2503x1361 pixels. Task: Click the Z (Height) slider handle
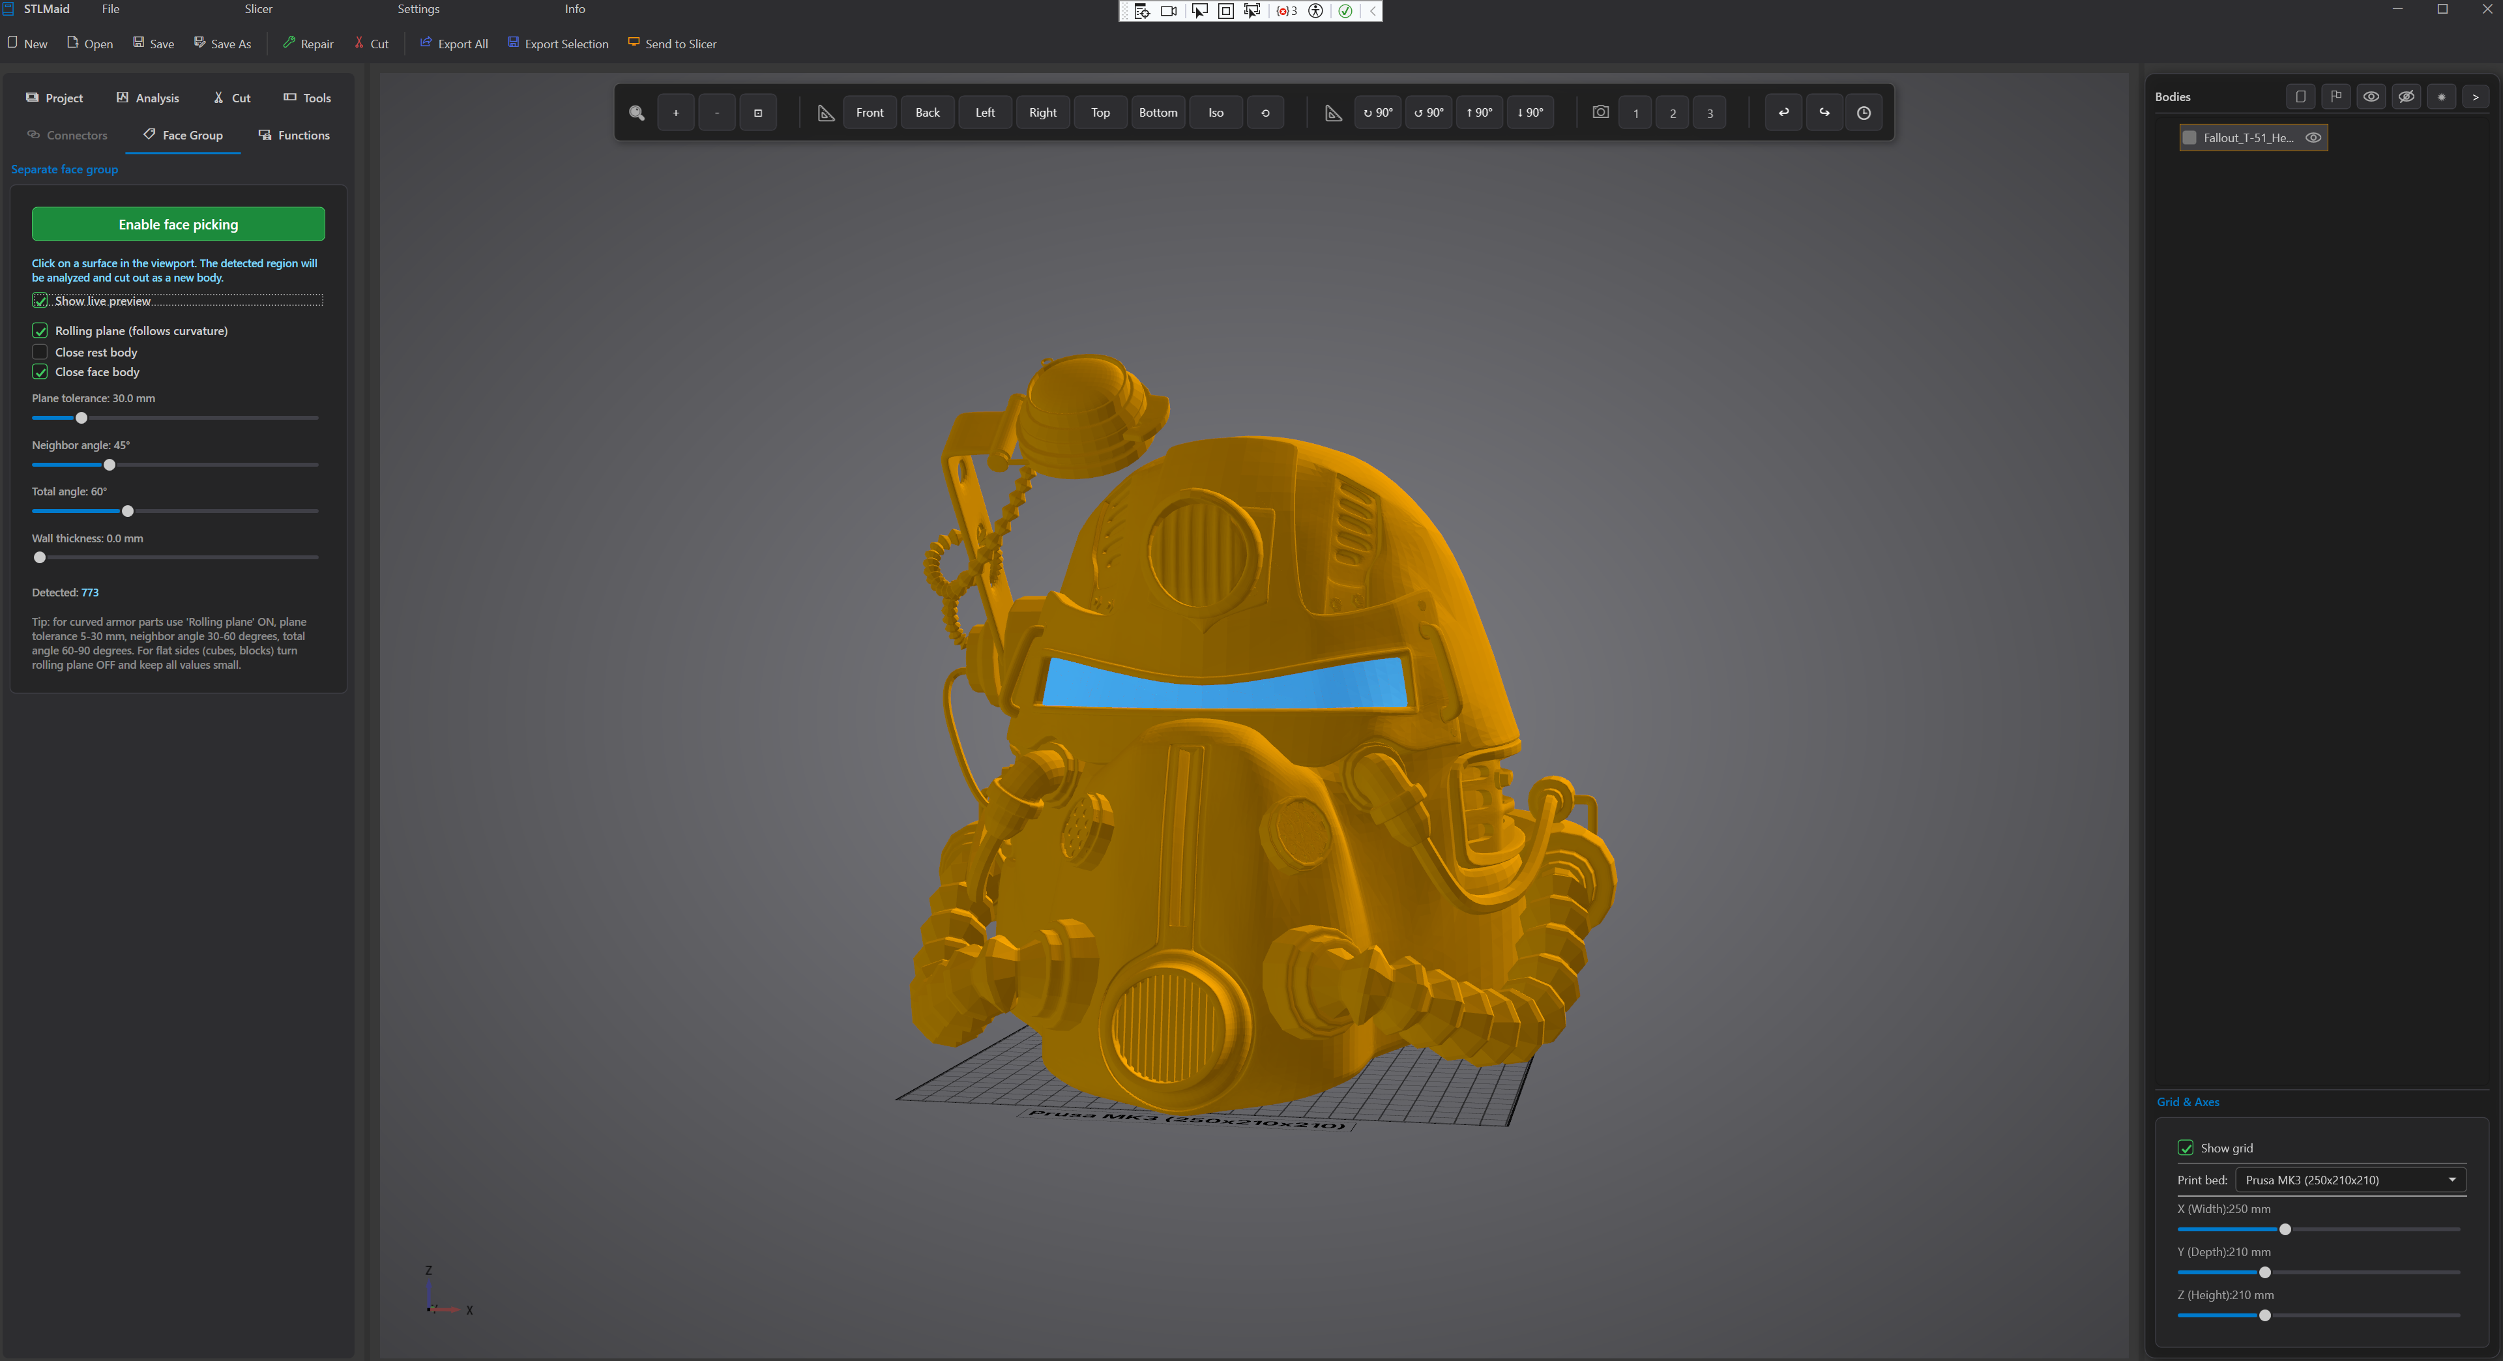2265,1315
